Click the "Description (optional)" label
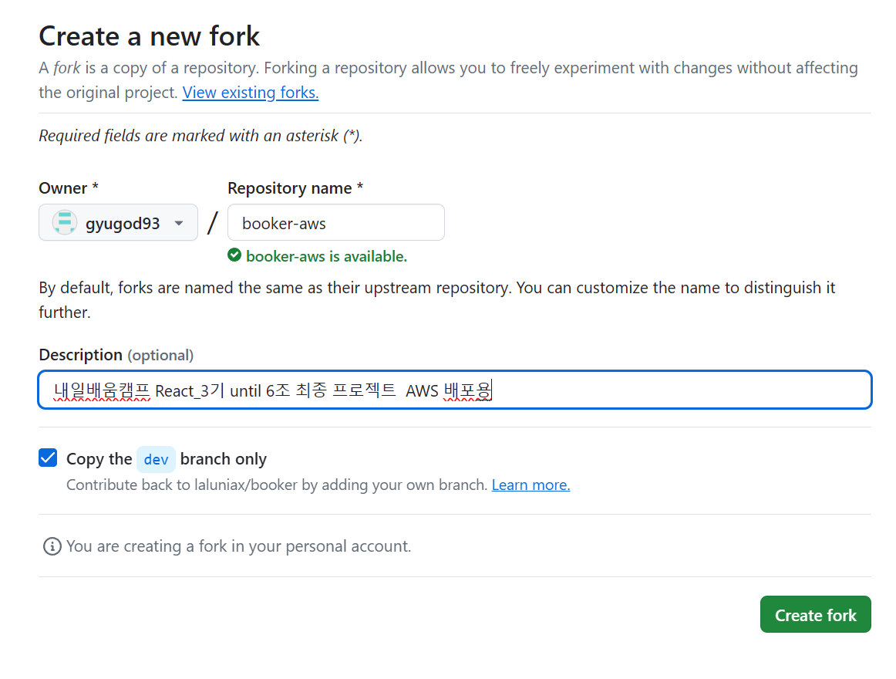This screenshot has height=679, width=896. (x=116, y=355)
